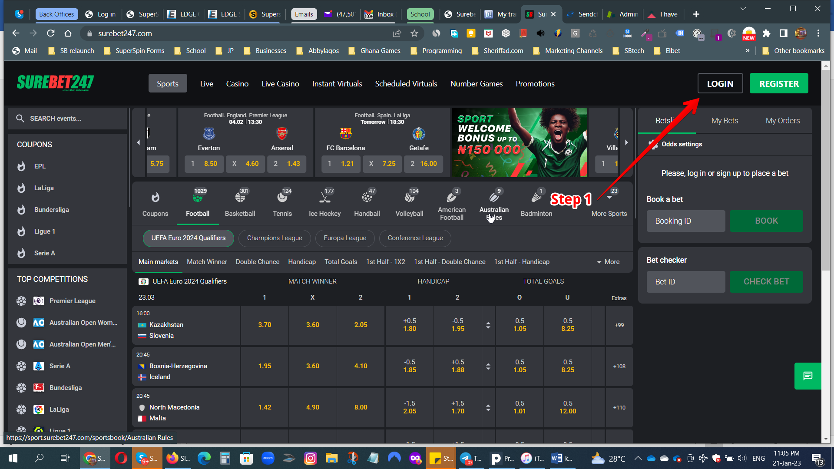This screenshot has width=834, height=469.
Task: Click the REGISTER button
Action: (779, 83)
